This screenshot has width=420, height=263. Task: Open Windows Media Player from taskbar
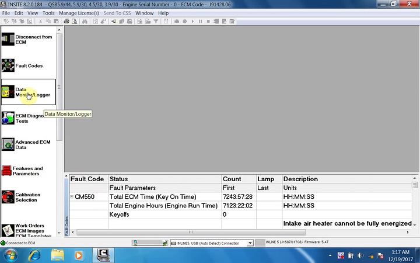[79, 255]
